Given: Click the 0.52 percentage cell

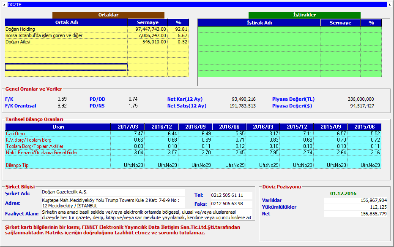Looking at the screenshot, I should 183,42.
